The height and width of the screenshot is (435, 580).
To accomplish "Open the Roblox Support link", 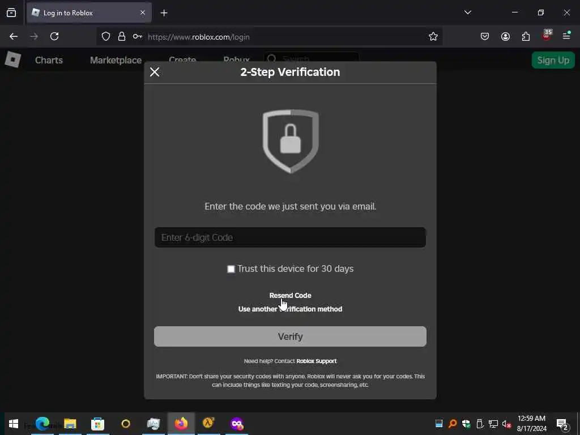I will tap(316, 361).
